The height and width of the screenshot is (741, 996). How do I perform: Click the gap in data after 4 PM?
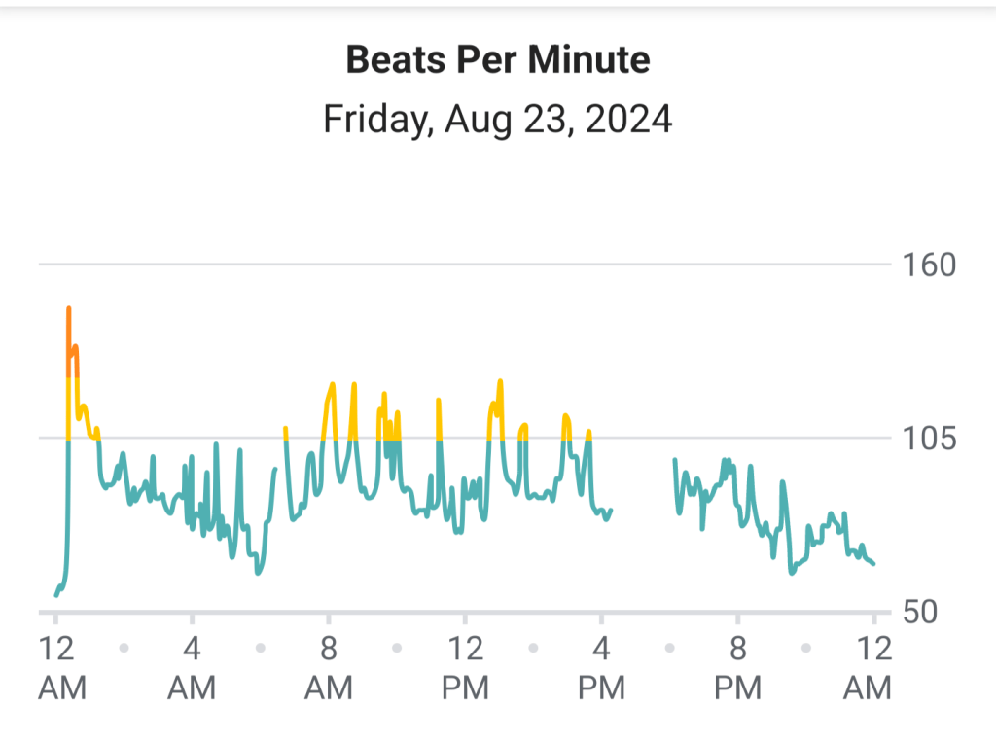[642, 496]
